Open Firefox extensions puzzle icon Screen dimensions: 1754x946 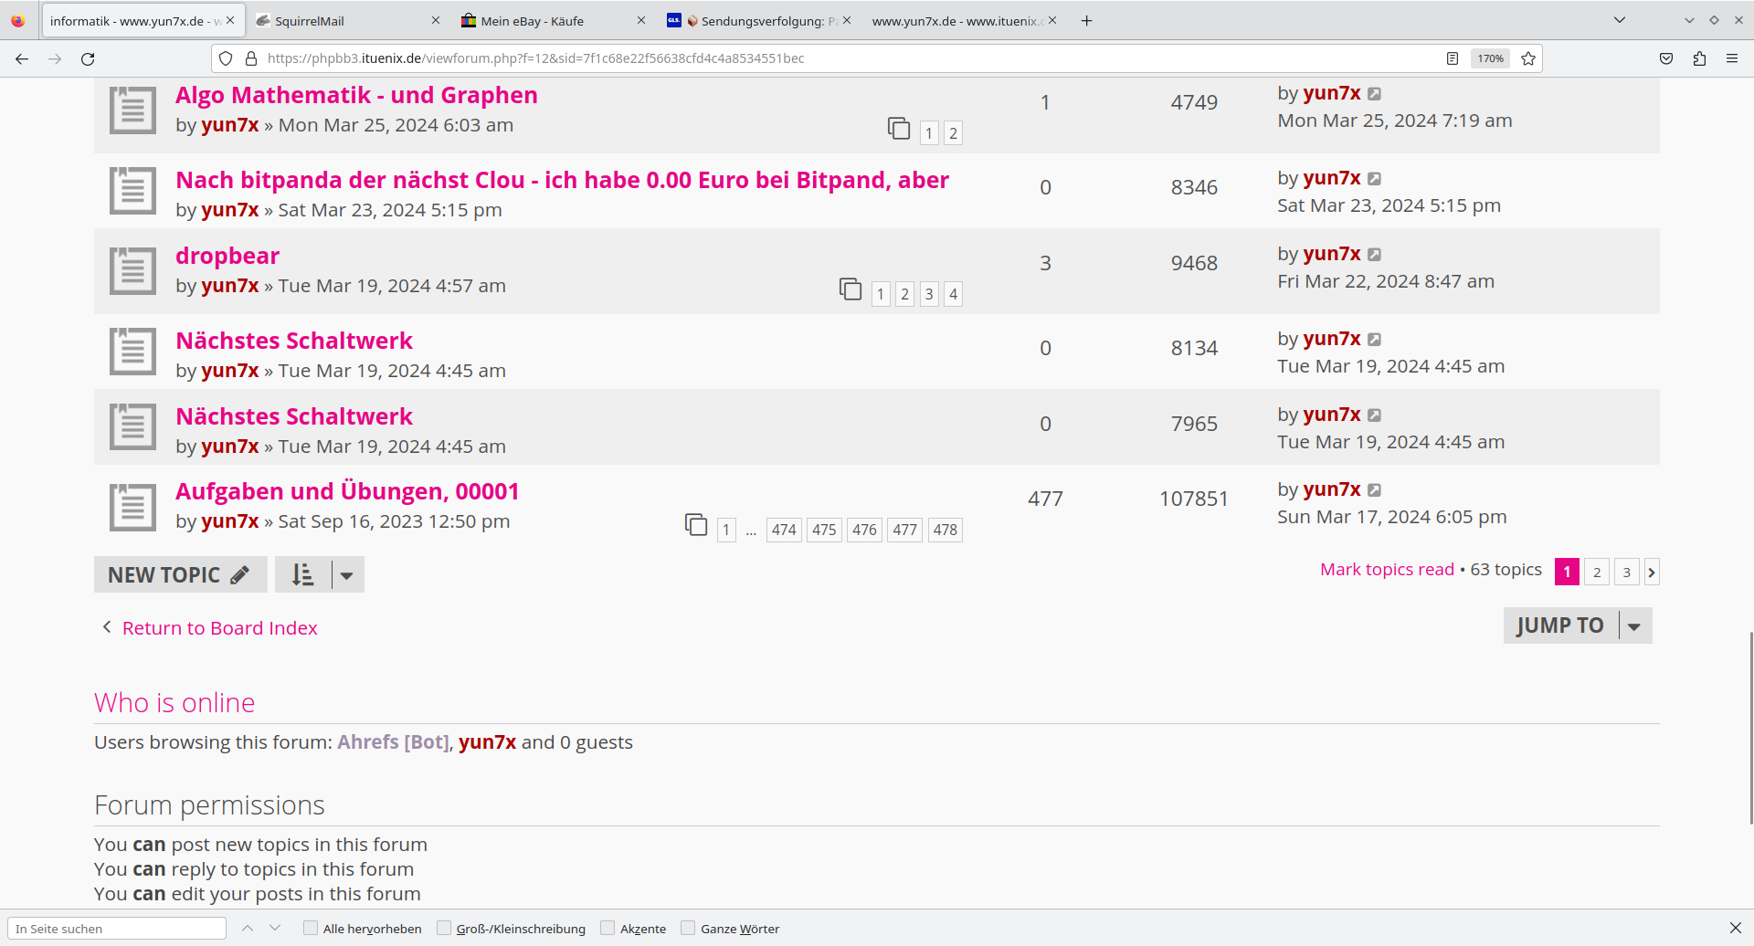pos(1699,58)
